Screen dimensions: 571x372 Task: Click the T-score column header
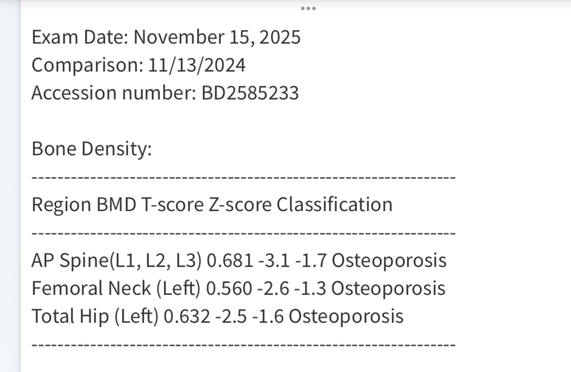[172, 205]
